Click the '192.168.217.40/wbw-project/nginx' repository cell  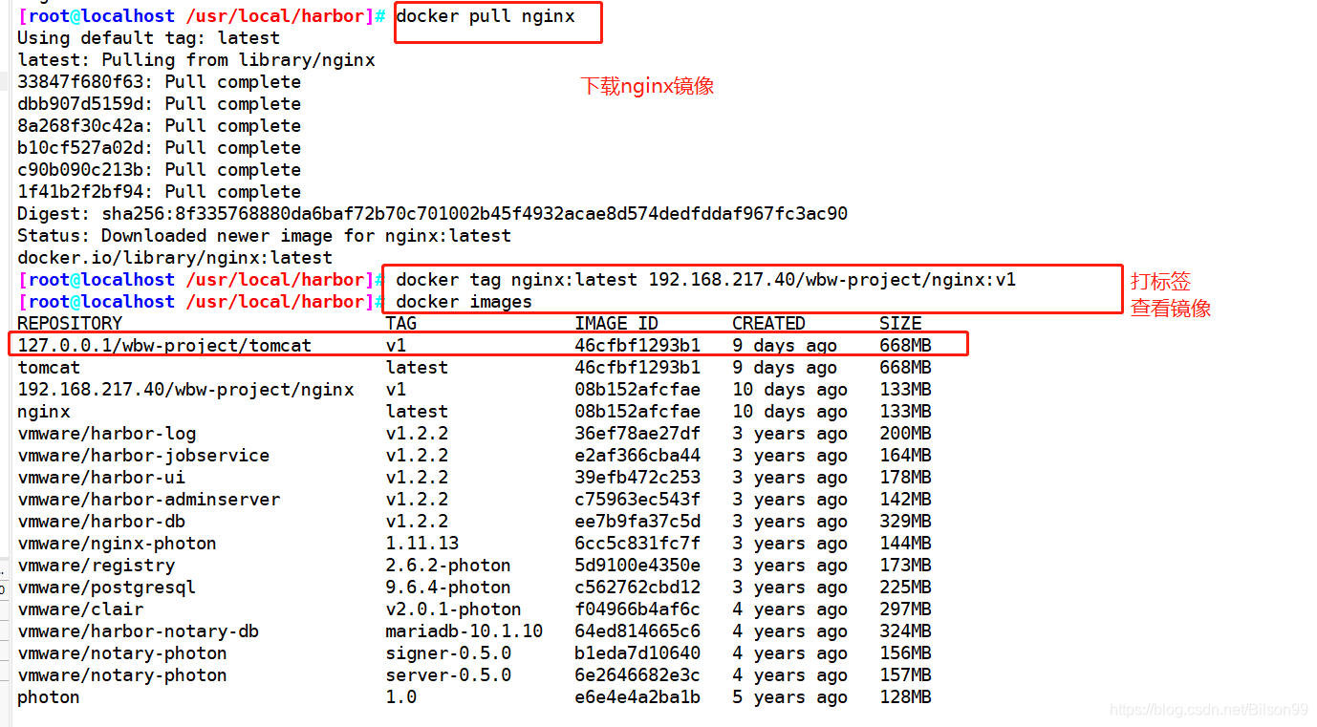tap(185, 390)
